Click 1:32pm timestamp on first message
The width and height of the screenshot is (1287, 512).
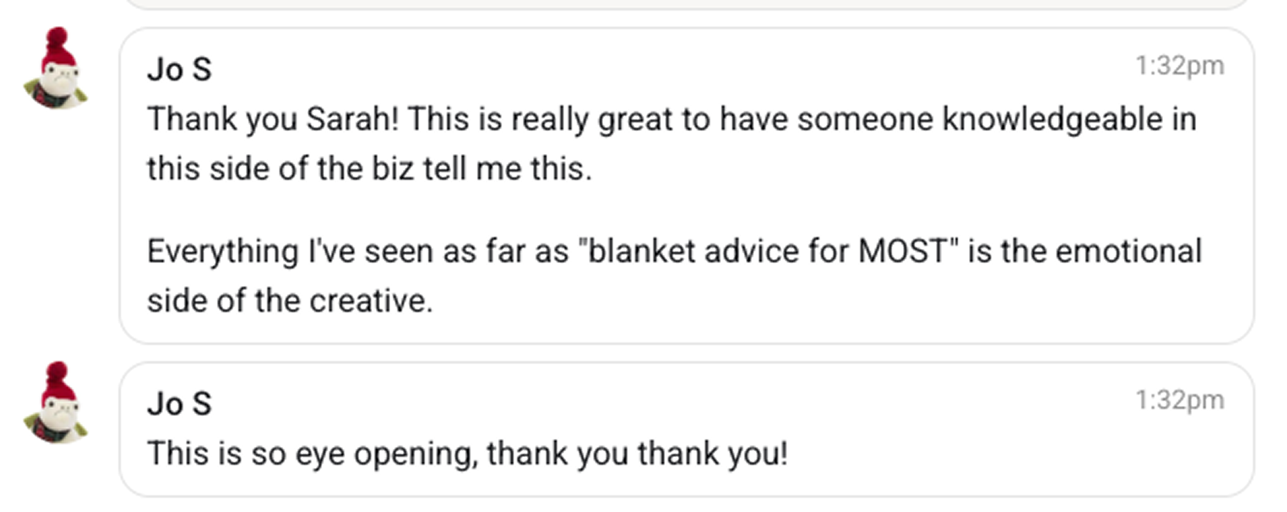pyautogui.click(x=1179, y=66)
